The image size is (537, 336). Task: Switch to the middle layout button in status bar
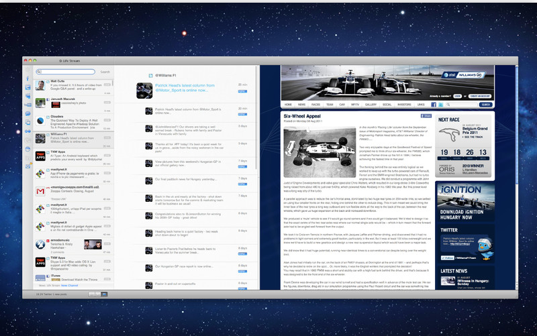pyautogui.click(x=98, y=294)
